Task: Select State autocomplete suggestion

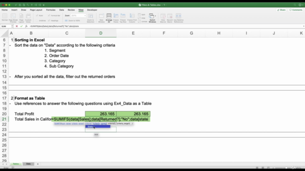Action: (98, 127)
